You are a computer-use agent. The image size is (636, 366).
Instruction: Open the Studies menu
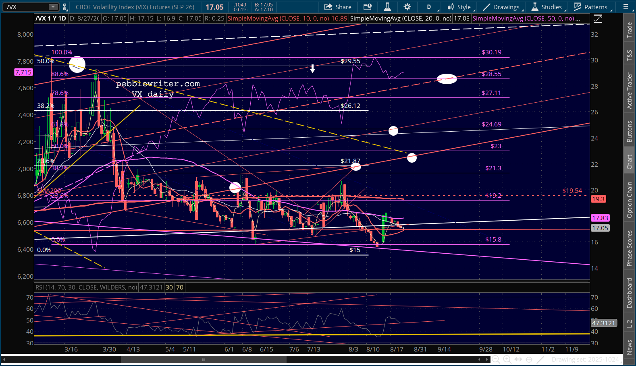tap(547, 7)
